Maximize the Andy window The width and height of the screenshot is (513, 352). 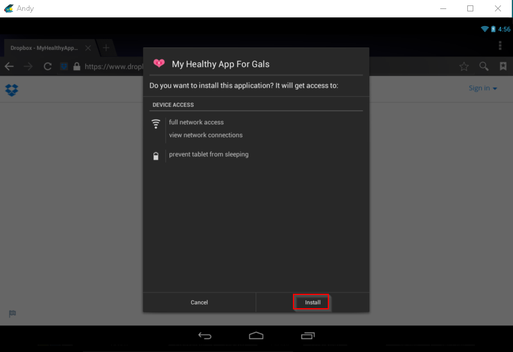click(x=470, y=8)
